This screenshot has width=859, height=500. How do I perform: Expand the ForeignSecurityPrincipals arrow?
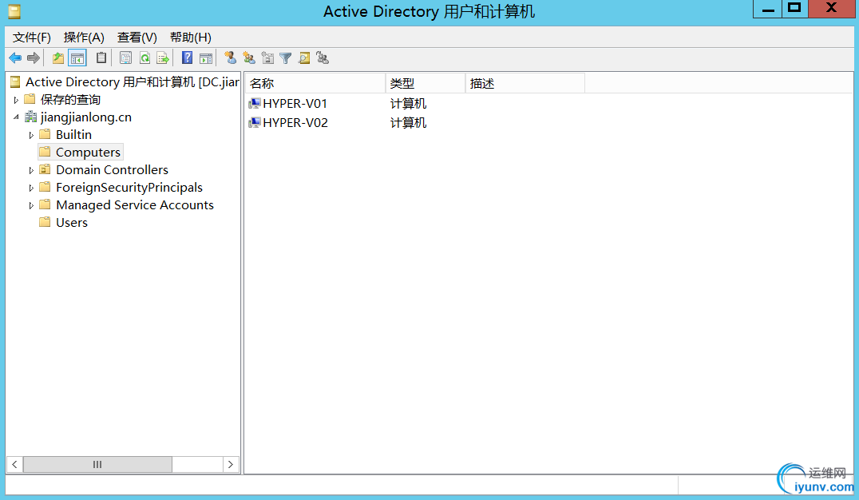(x=31, y=188)
